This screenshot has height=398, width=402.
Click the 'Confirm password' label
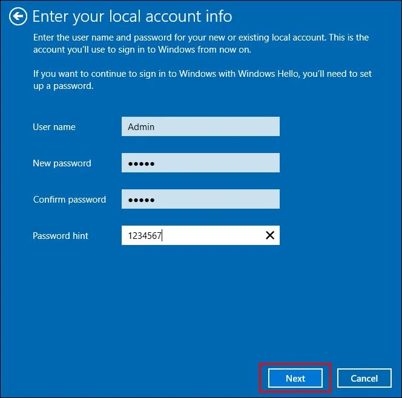click(70, 200)
